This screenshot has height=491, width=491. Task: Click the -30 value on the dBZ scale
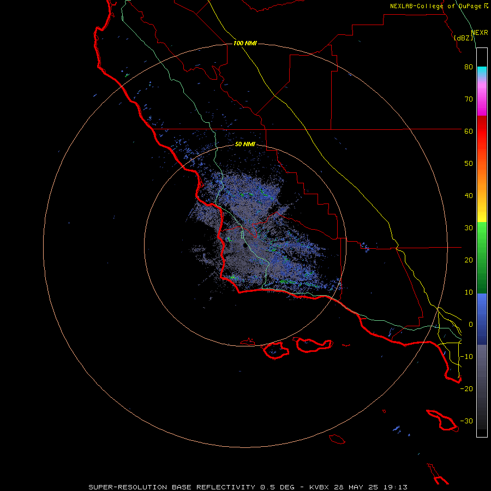(x=466, y=421)
